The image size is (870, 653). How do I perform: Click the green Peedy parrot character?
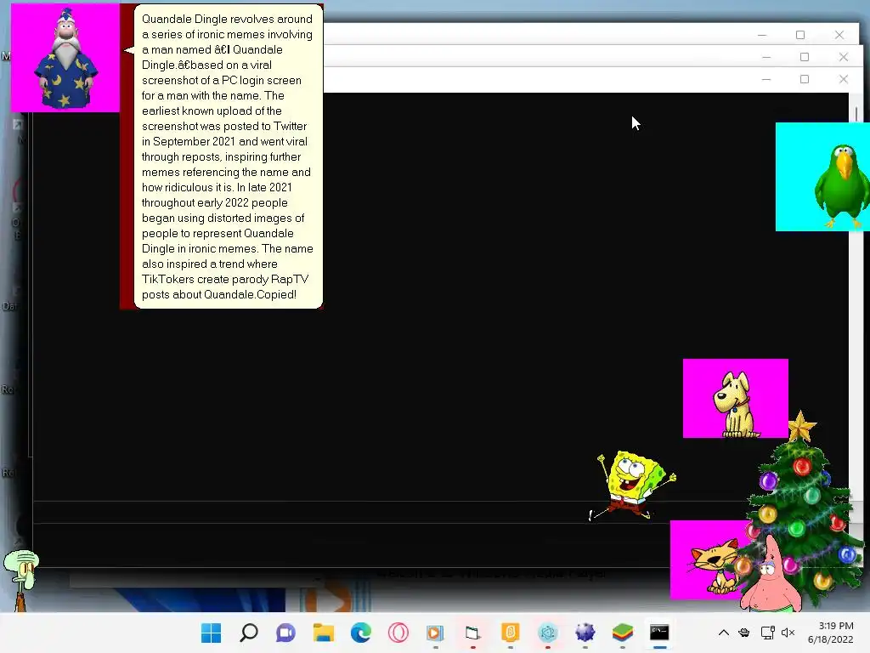pyautogui.click(x=842, y=186)
